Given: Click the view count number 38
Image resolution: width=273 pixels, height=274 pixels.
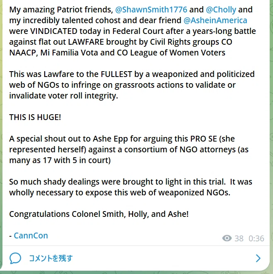Looking at the screenshot, I should click(x=239, y=238).
